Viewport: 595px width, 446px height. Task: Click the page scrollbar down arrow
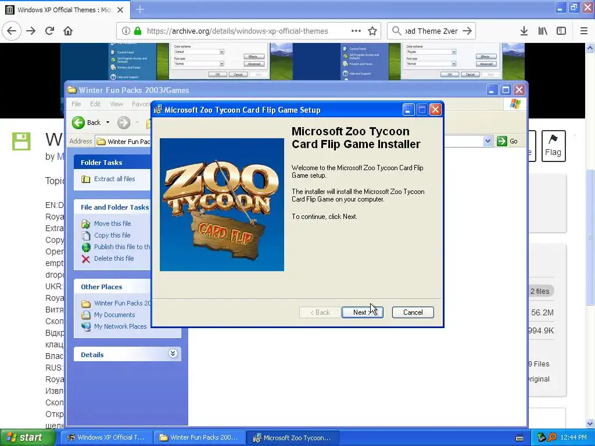pyautogui.click(x=590, y=423)
